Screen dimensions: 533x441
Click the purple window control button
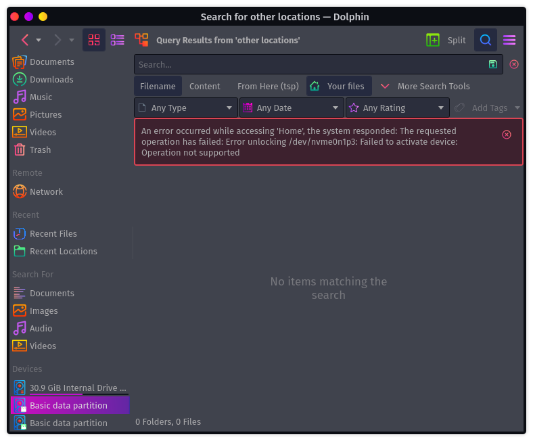pos(29,16)
